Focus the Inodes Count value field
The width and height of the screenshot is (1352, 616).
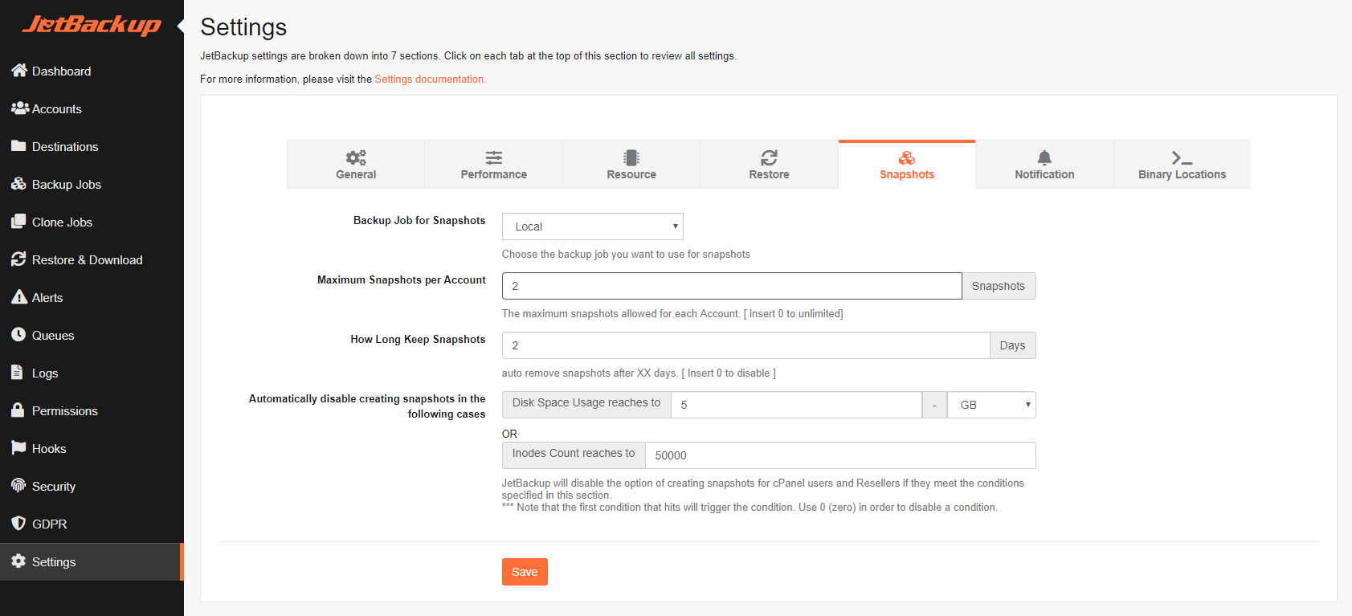pyautogui.click(x=840, y=455)
